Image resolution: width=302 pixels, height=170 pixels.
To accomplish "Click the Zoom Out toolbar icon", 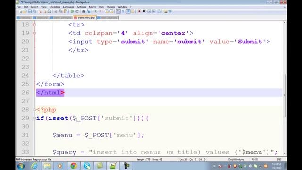I will [101, 11].
